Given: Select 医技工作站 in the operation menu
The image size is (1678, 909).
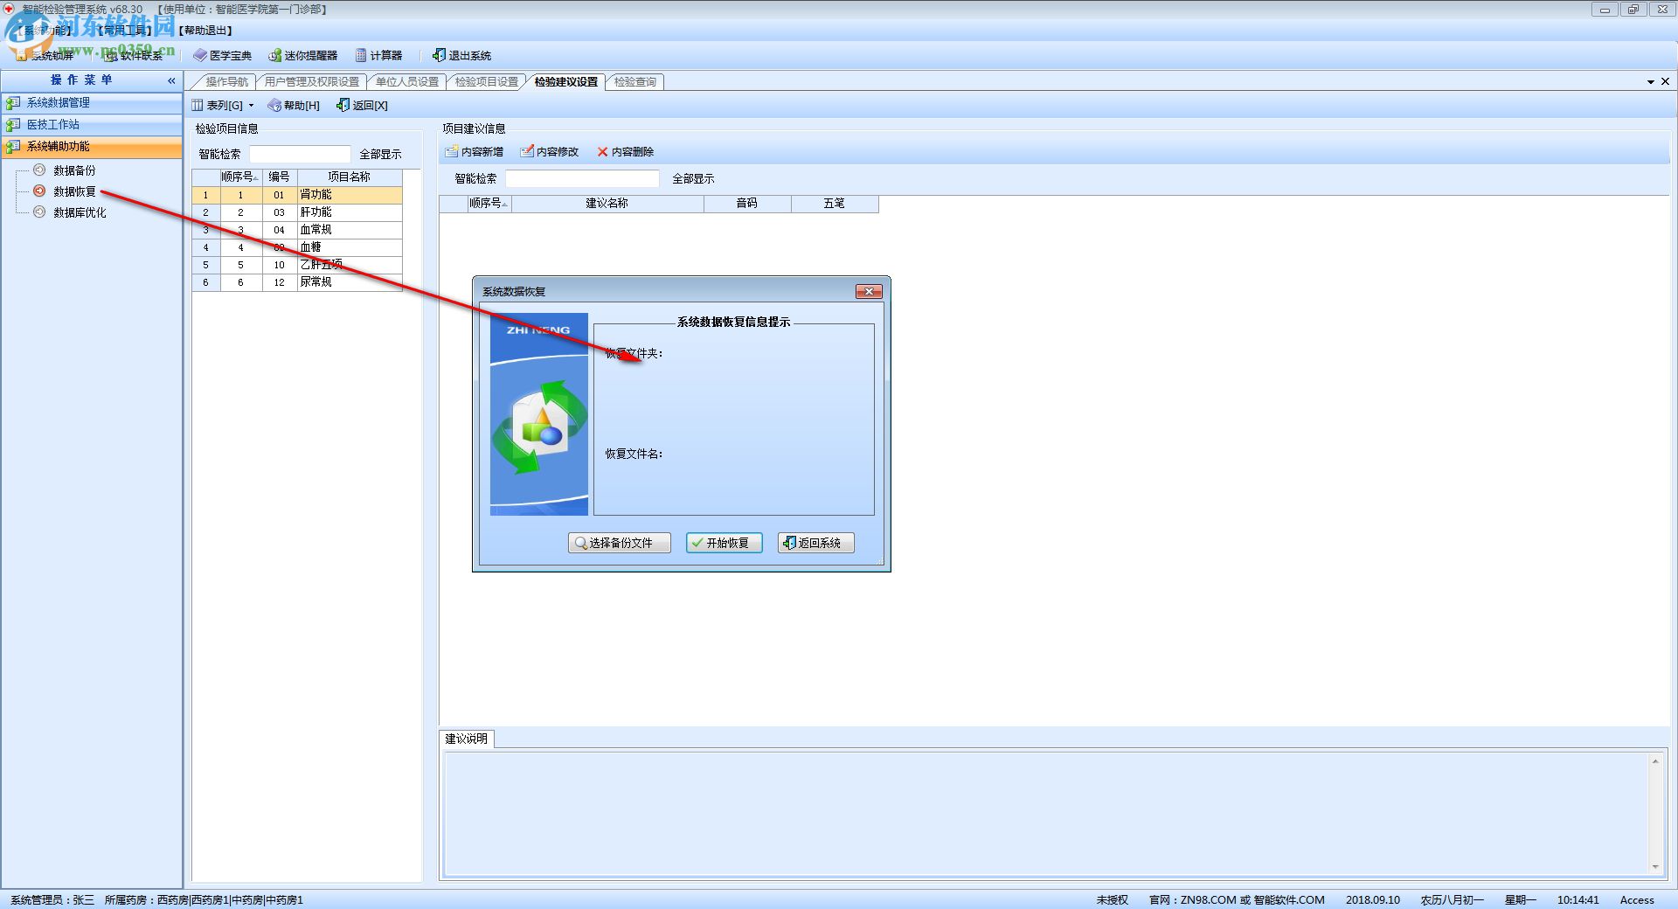Looking at the screenshot, I should tap(92, 124).
